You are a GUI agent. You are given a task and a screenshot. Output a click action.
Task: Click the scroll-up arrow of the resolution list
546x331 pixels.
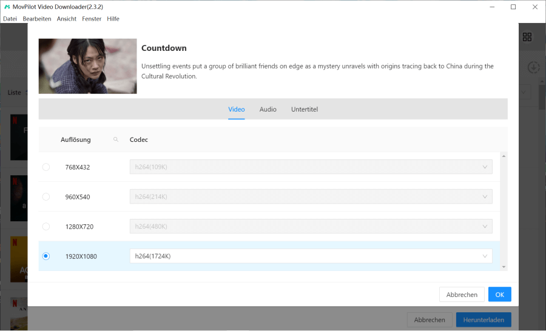click(504, 156)
